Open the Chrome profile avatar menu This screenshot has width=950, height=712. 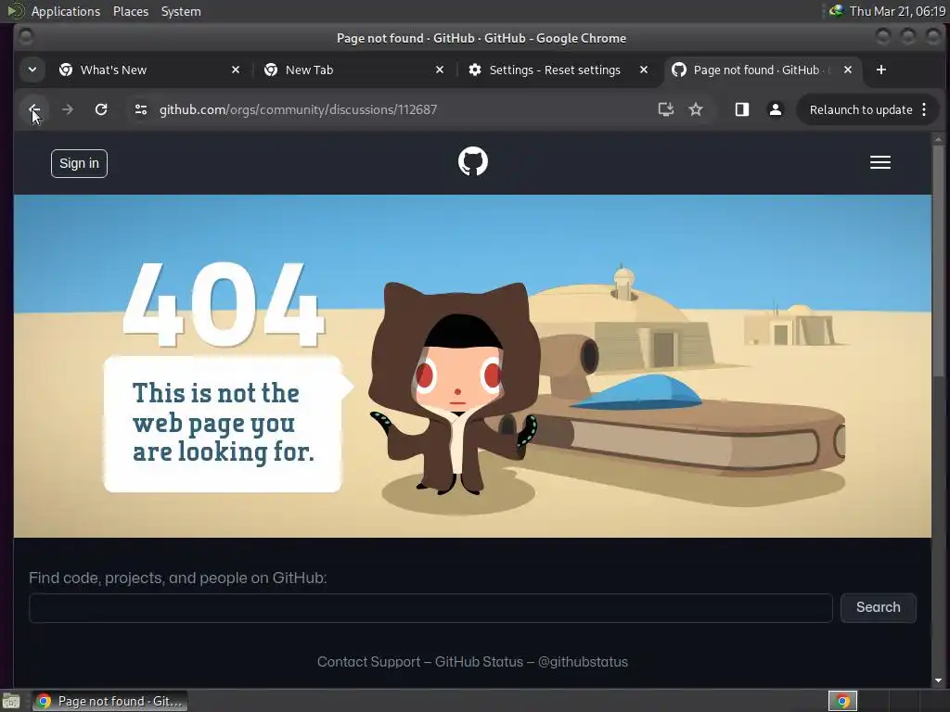pyautogui.click(x=775, y=109)
